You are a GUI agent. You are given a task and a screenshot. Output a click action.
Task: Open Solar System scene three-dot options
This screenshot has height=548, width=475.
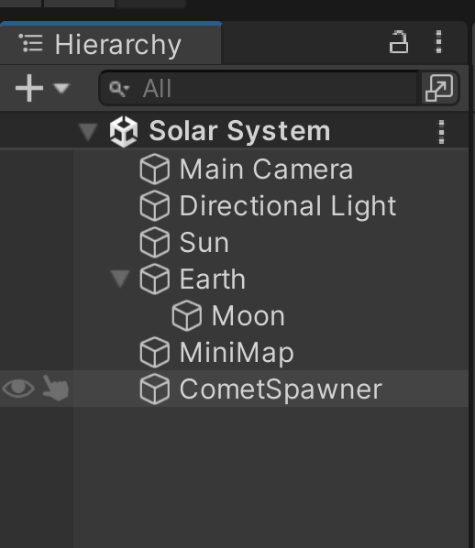[x=441, y=132]
